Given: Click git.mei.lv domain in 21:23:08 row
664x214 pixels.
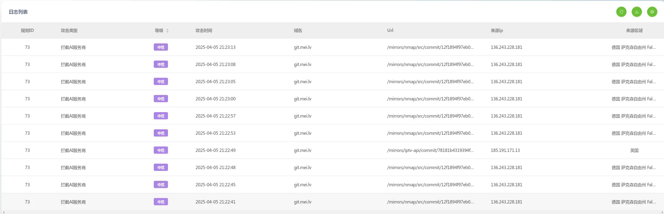Looking at the screenshot, I should click(x=302, y=65).
